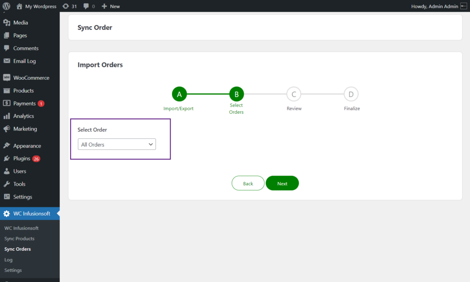Click the Sync Order page title
The height and width of the screenshot is (282, 470).
[95, 28]
